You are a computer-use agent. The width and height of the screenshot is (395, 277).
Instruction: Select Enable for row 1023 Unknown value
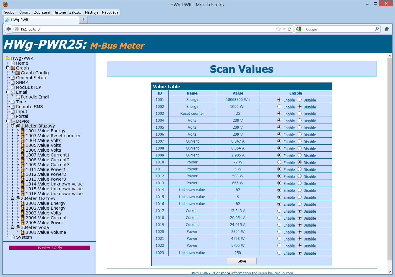click(x=279, y=253)
